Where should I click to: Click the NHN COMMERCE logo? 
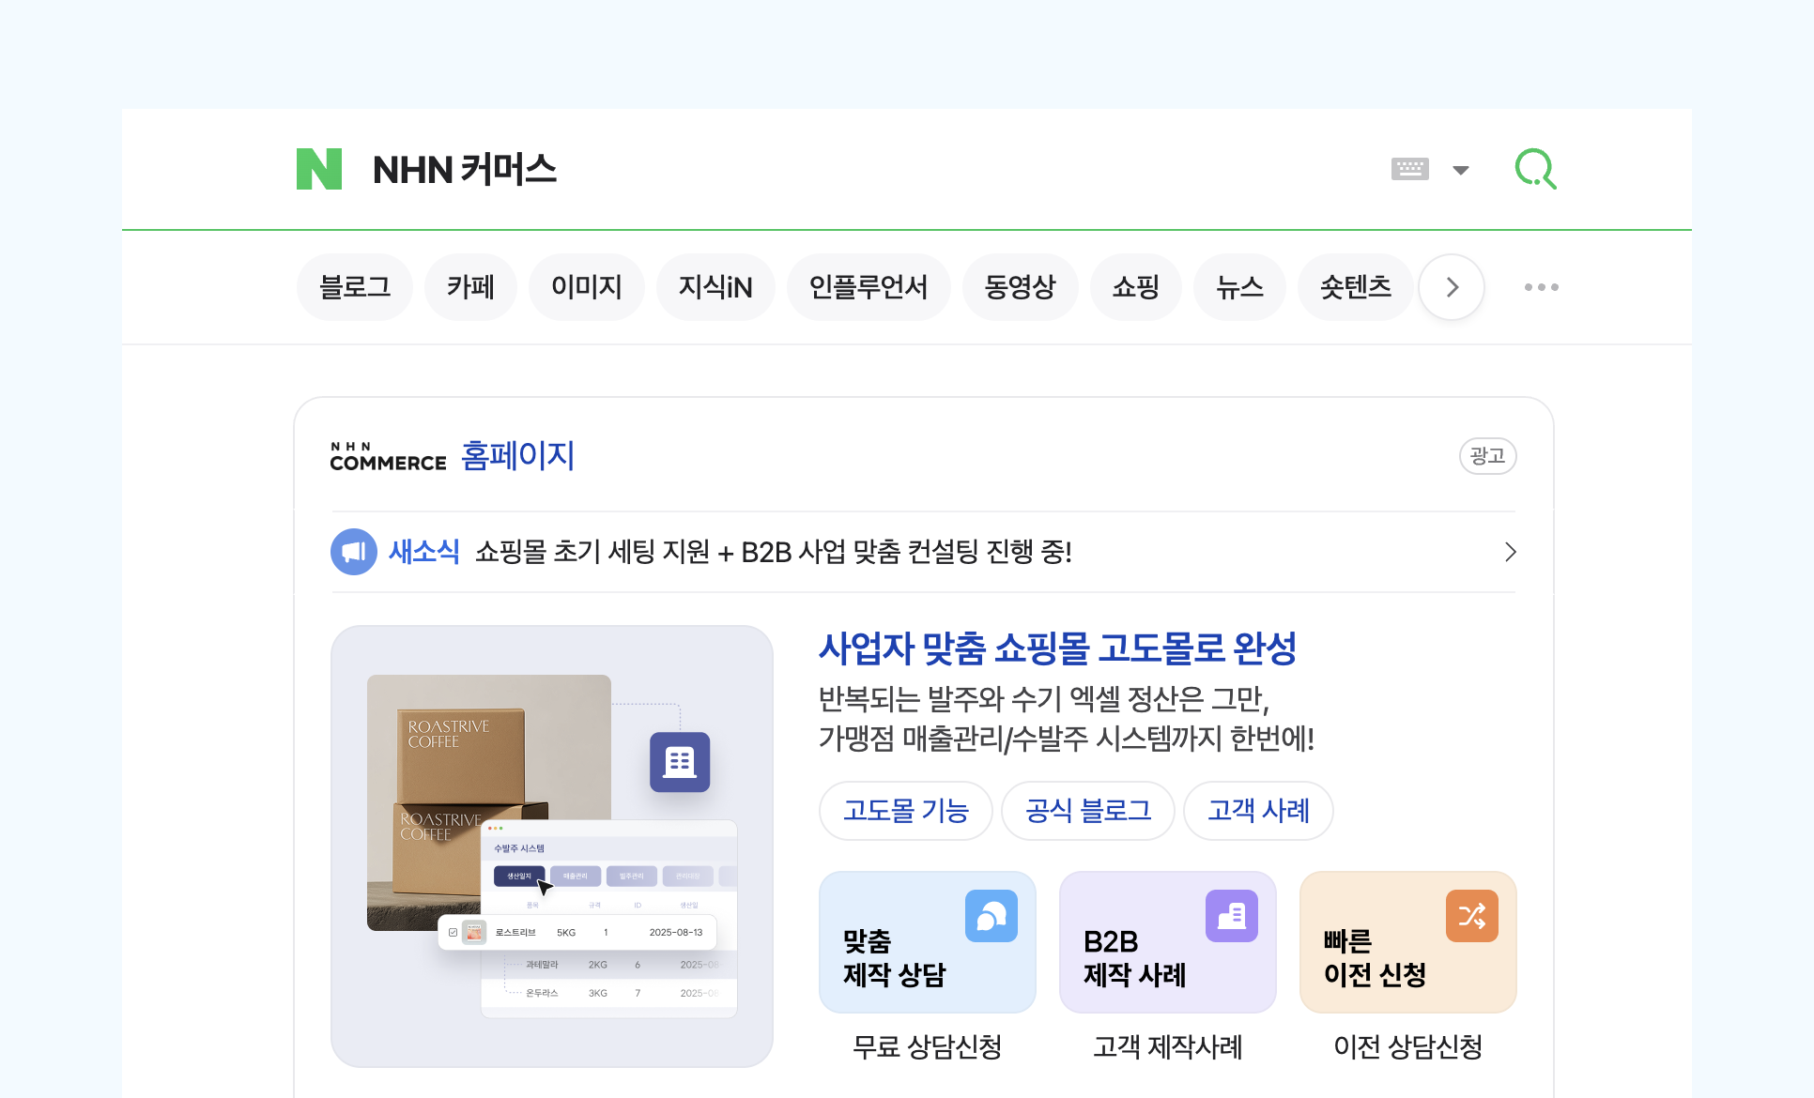(x=388, y=456)
